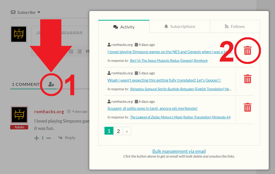Expand the Subscribe dropdown
This screenshot has width=275, height=174.
[x=39, y=12]
